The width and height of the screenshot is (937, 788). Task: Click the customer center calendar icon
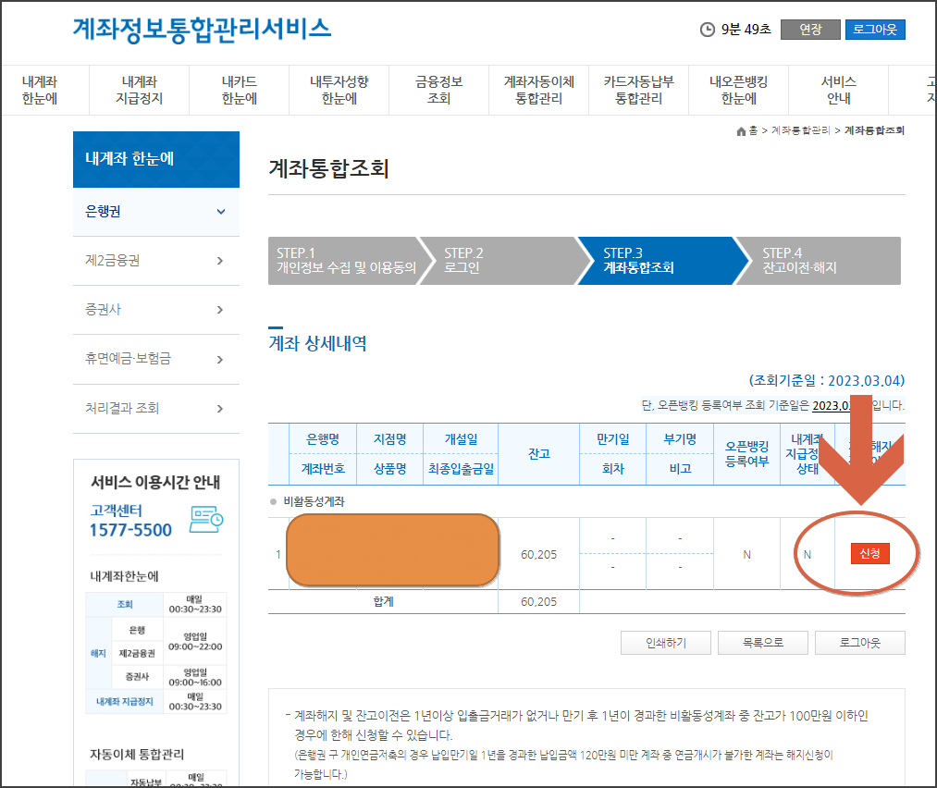click(206, 519)
